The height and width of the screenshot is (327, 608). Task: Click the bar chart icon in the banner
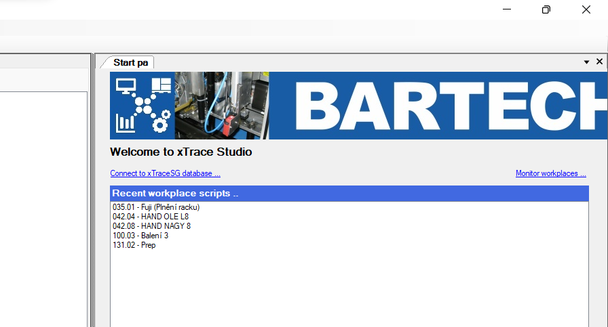tap(126, 122)
